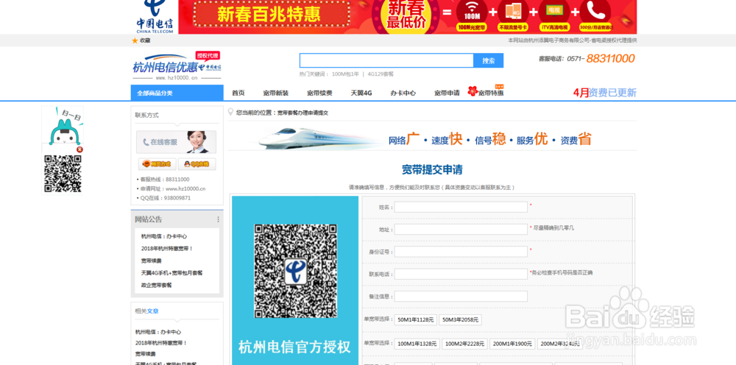This screenshot has width=736, height=365.
Task: Select the 50M1年1128元 broadband option
Action: (415, 319)
